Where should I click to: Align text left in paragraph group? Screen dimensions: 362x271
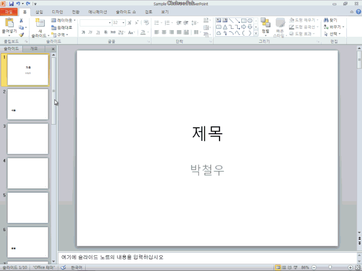(157, 33)
